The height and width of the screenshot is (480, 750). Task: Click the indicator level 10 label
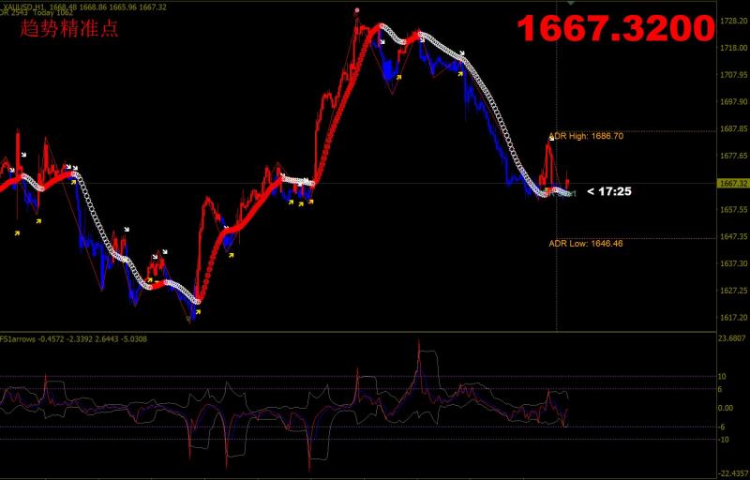pyautogui.click(x=722, y=376)
